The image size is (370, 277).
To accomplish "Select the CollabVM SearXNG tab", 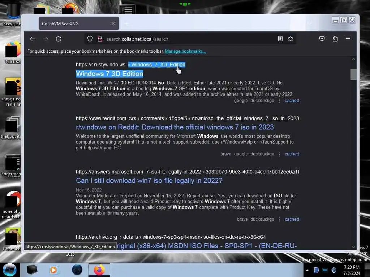I will (x=79, y=23).
